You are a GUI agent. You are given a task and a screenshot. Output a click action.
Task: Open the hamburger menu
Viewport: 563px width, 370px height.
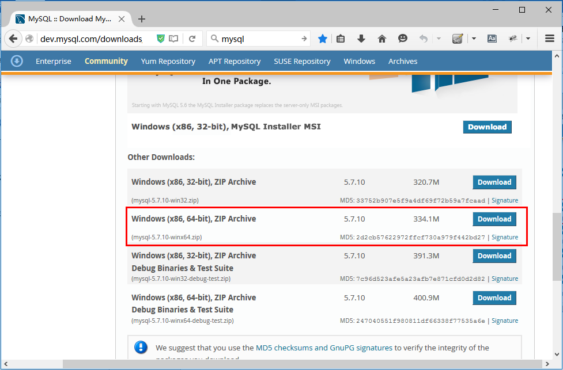[550, 39]
